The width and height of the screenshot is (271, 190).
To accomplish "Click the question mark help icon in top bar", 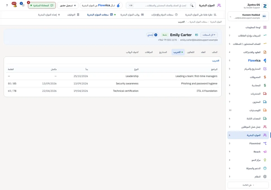I will point(7,5).
